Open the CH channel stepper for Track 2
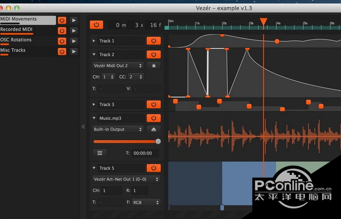Viewport: 341px width, 219px height. (x=108, y=77)
